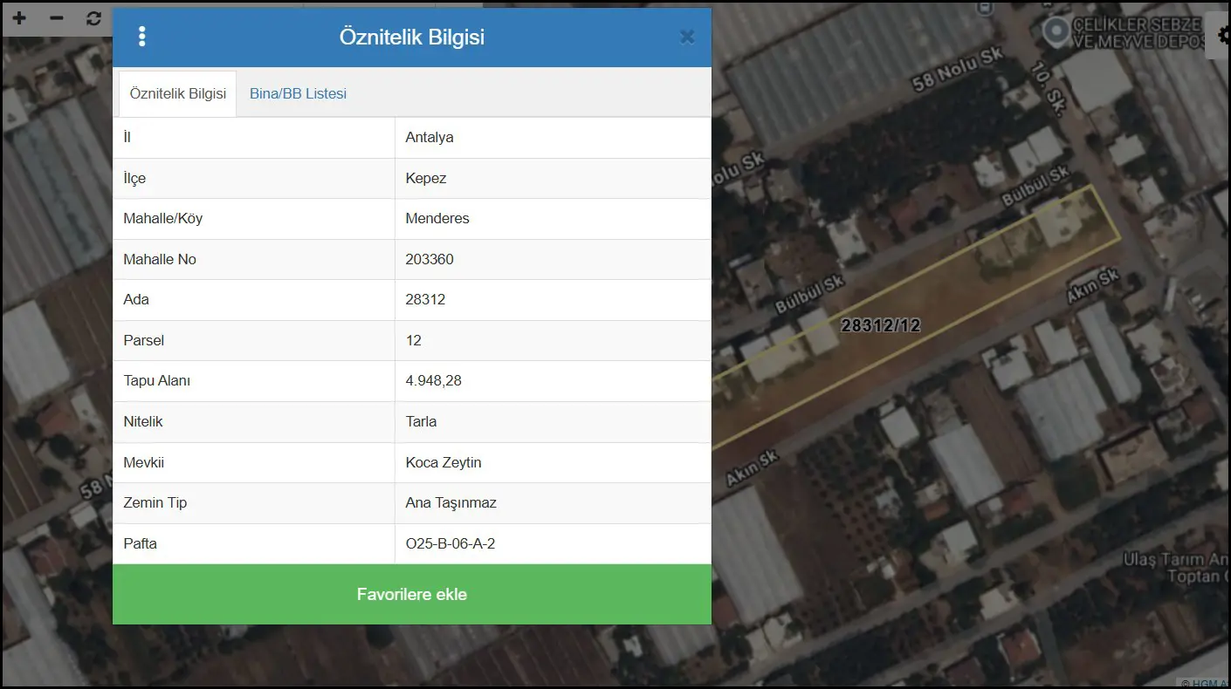Click the map refresh icon

[x=94, y=18]
